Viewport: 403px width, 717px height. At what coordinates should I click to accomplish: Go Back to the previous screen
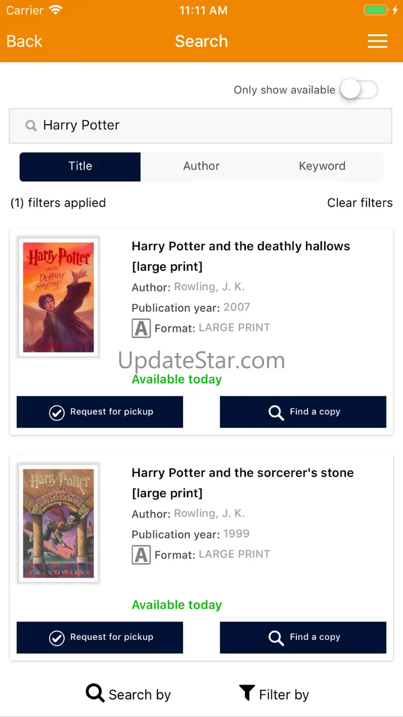click(24, 41)
